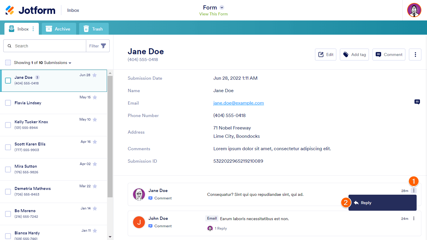Viewport: 427px width, 240px height.
Task: Star the Mira Sutton submission
Action: coord(95,164)
